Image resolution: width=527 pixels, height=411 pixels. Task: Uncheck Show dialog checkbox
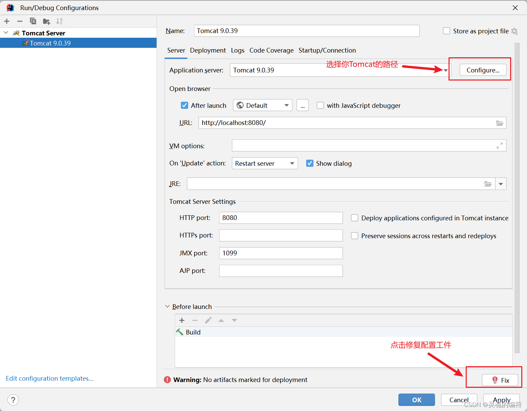pos(310,163)
